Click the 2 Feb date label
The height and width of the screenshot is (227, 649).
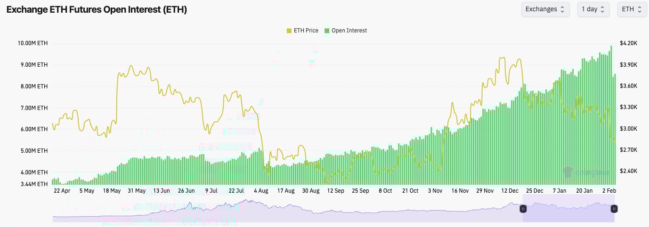608,191
